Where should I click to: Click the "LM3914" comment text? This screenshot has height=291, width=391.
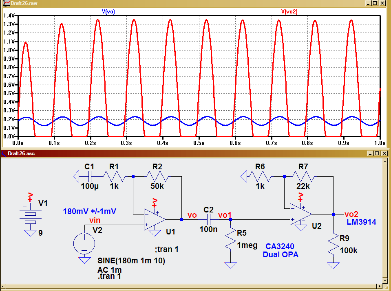coord(361,222)
